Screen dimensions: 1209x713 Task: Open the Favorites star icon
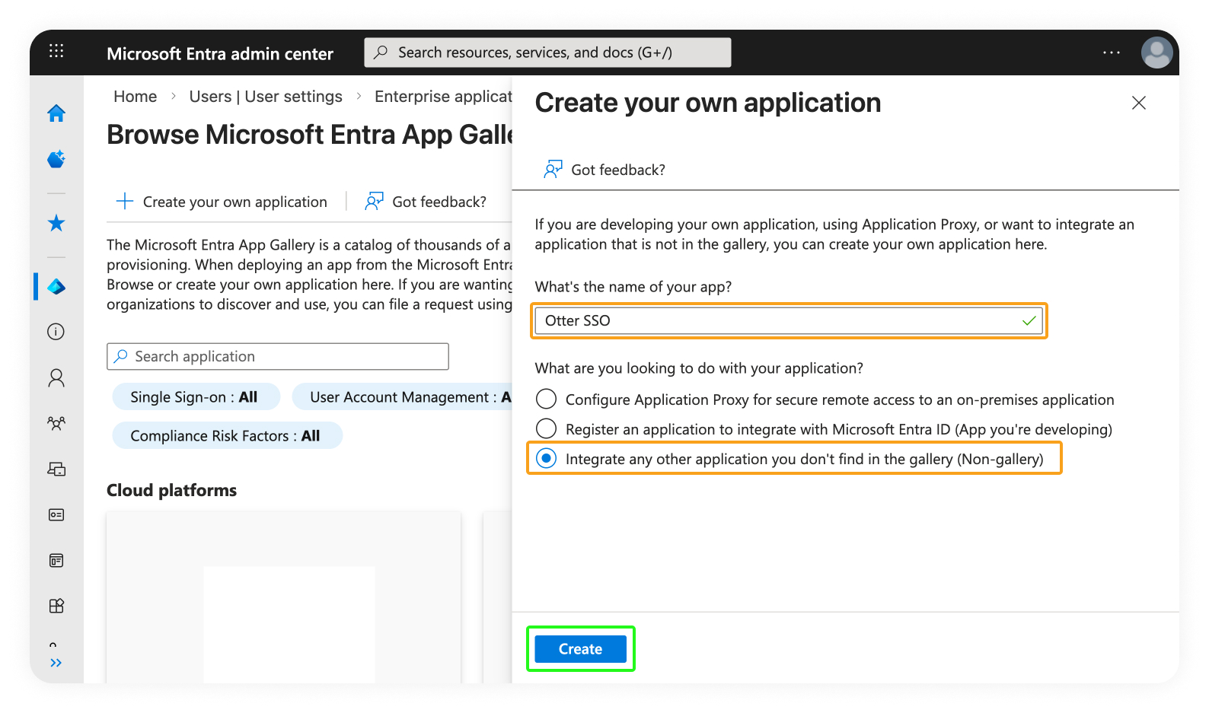[56, 223]
